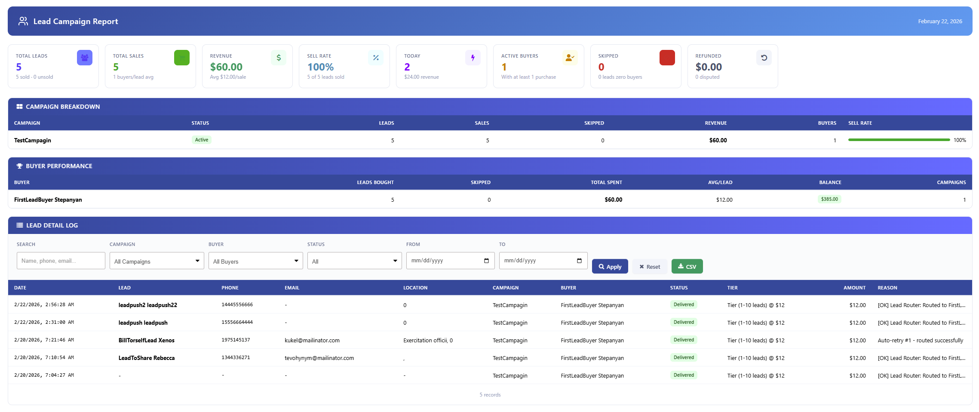Viewport: 979px width, 412px height.
Task: Click the red Skipped card icon
Action: click(x=667, y=57)
